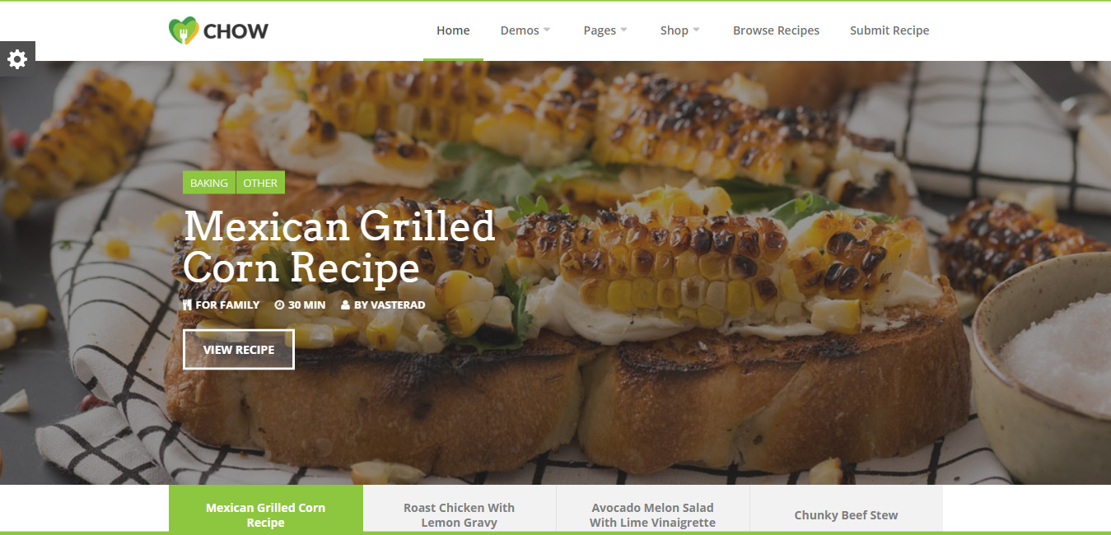Select the Other category tag
1111x535 pixels.
pos(260,183)
